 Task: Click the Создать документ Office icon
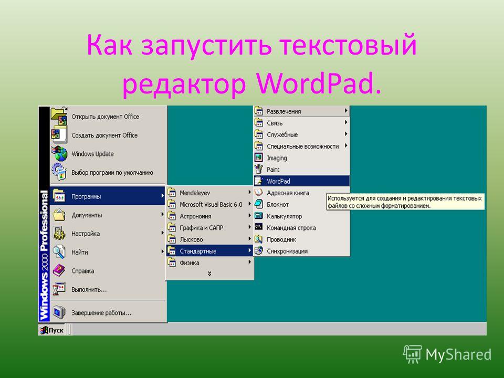point(59,135)
